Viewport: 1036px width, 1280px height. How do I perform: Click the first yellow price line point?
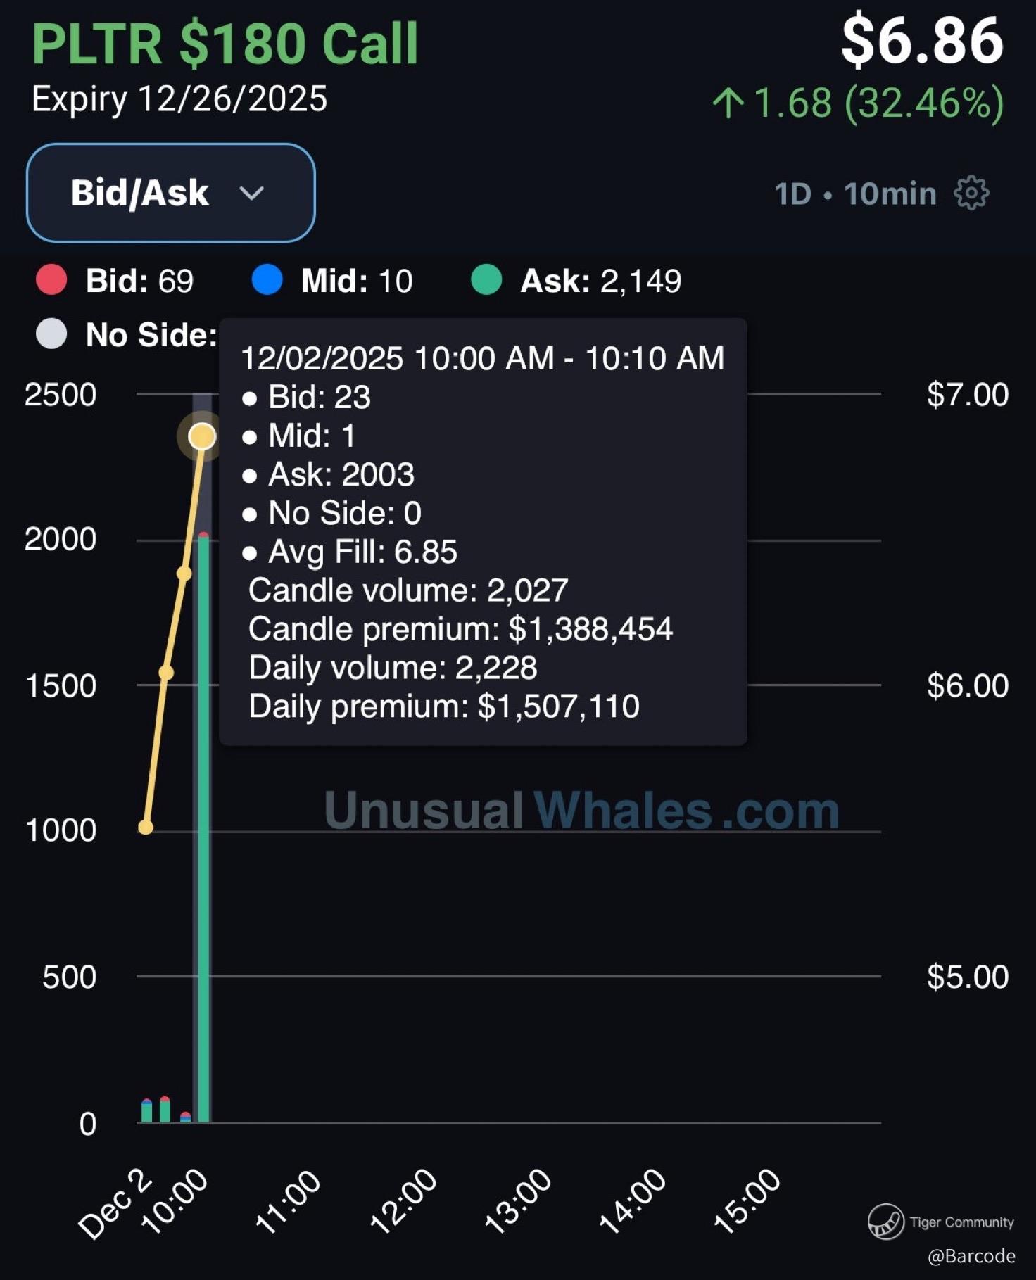tap(146, 827)
